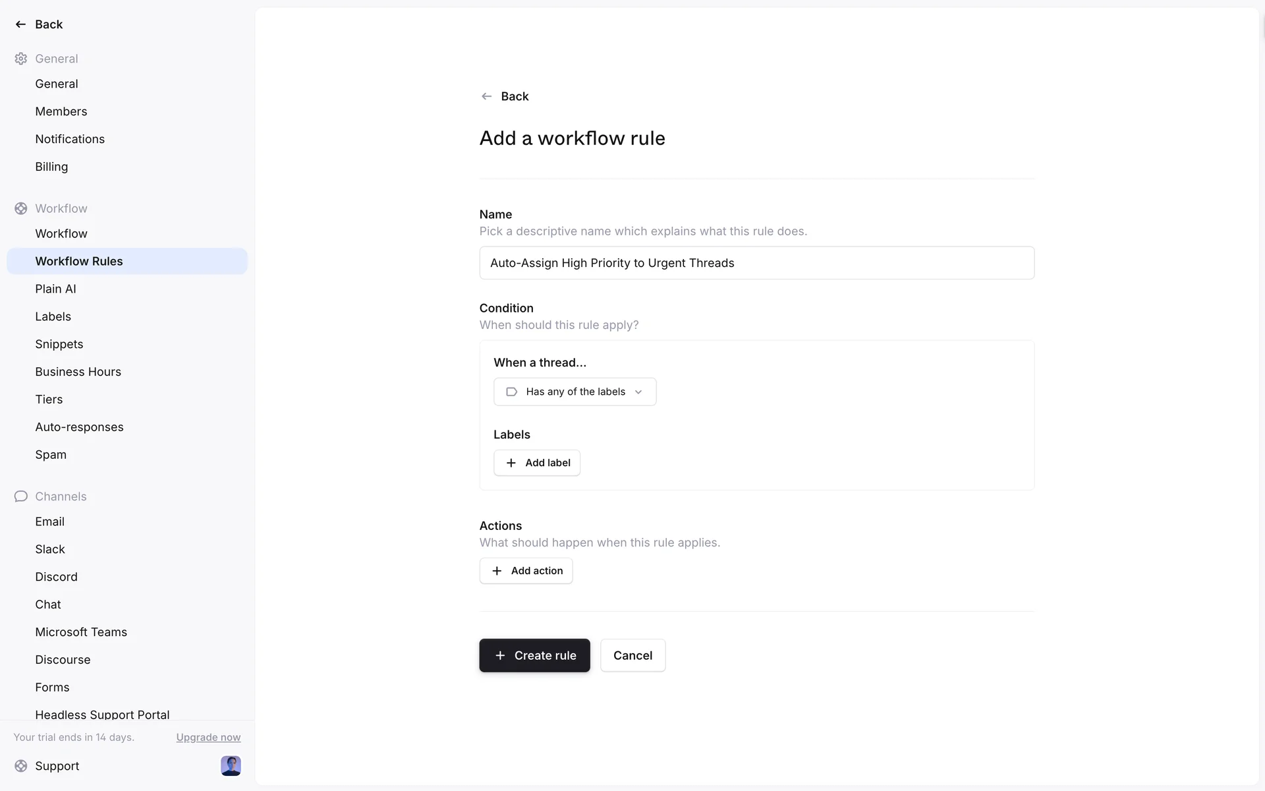Go to the Labels settings page
1265x791 pixels.
click(x=53, y=316)
